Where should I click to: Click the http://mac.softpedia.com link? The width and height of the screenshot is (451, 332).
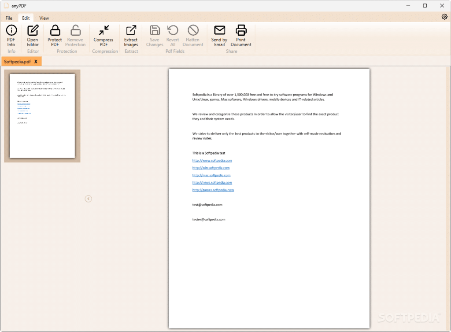pos(211,175)
